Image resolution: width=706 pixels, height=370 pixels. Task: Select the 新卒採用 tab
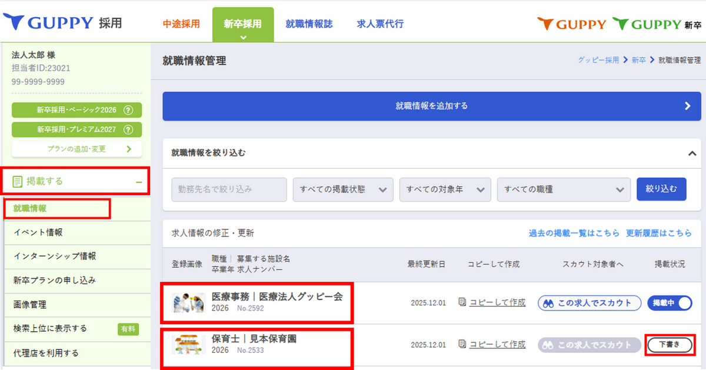pos(243,24)
